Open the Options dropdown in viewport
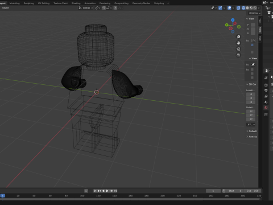Image resolution: width=273 pixels, height=205 pixels. [x=255, y=13]
